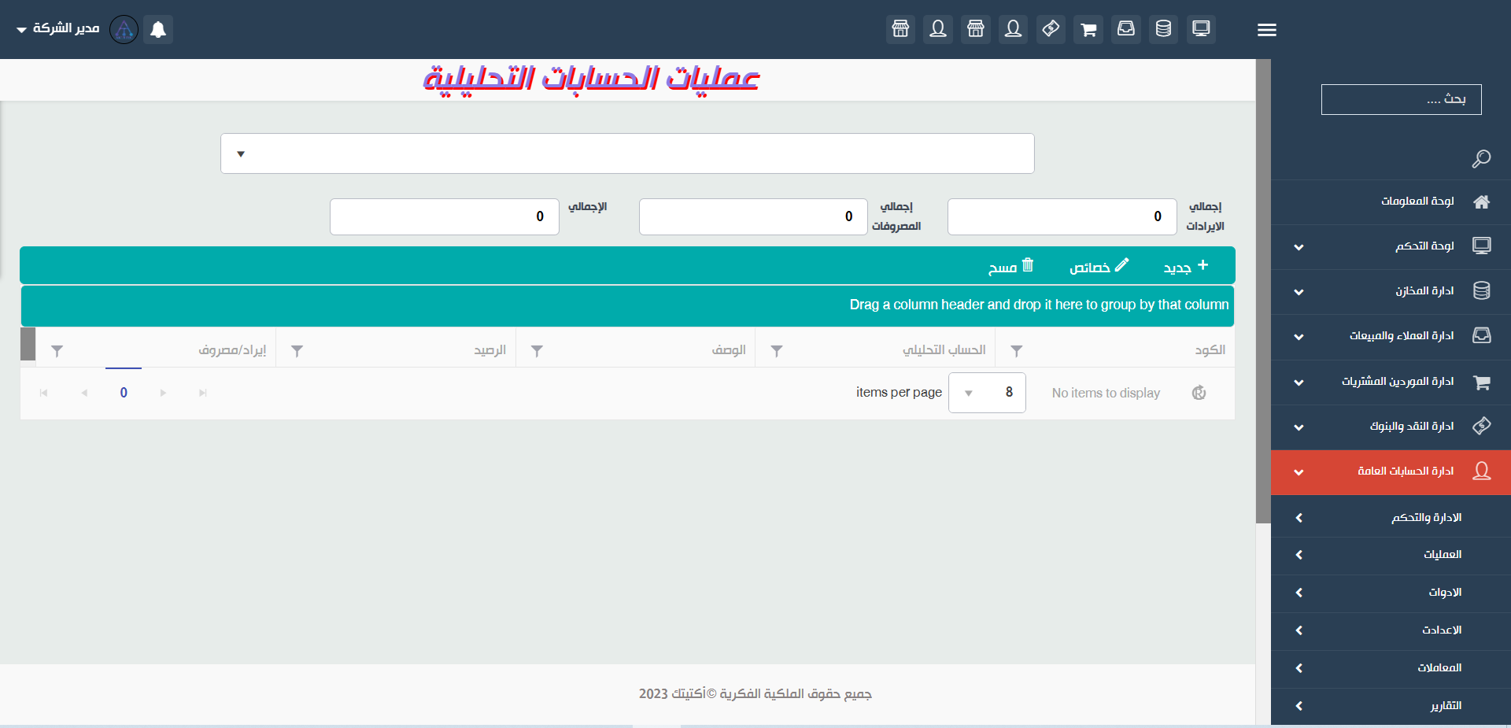Open the items per page dropdown
The width and height of the screenshot is (1511, 728).
point(987,393)
